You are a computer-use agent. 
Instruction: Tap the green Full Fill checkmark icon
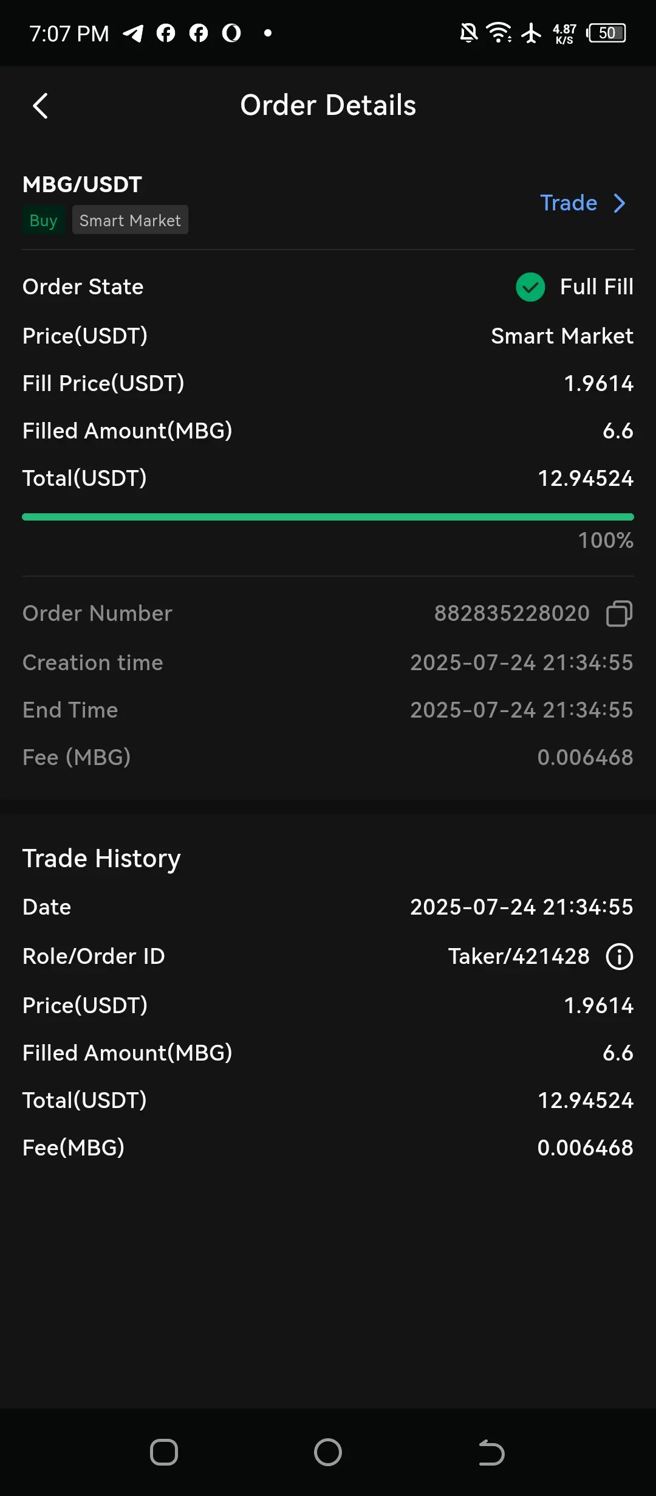click(x=530, y=286)
